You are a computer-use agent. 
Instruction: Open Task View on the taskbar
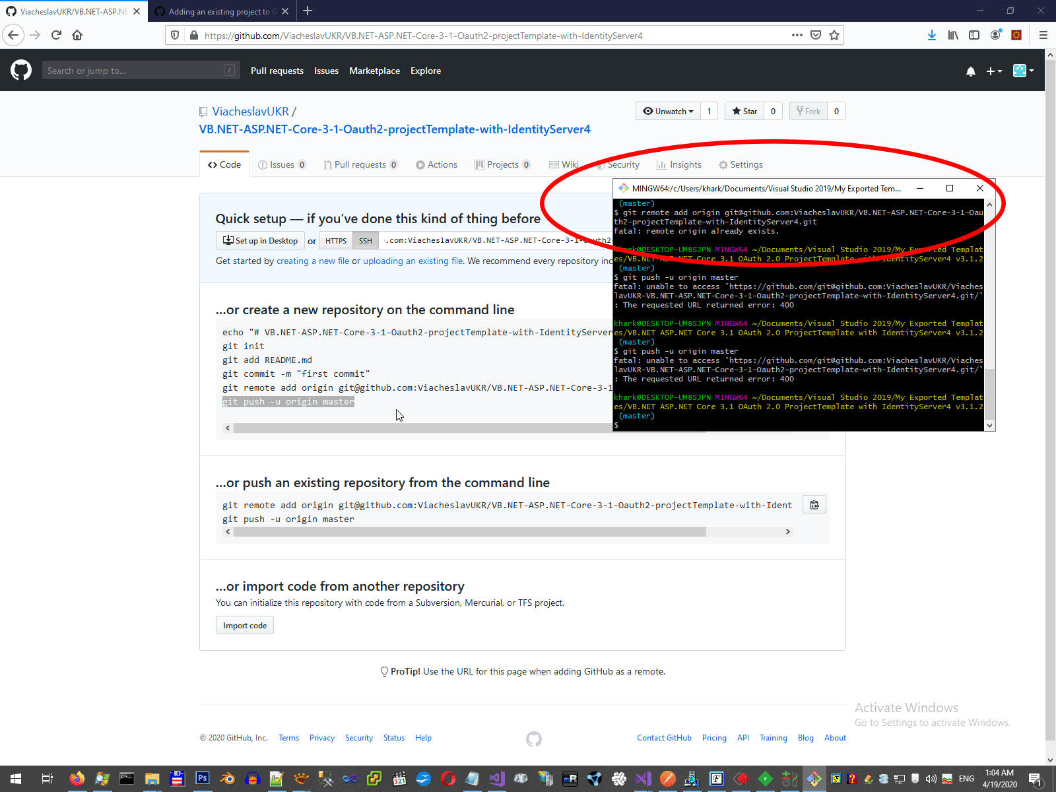(x=47, y=779)
